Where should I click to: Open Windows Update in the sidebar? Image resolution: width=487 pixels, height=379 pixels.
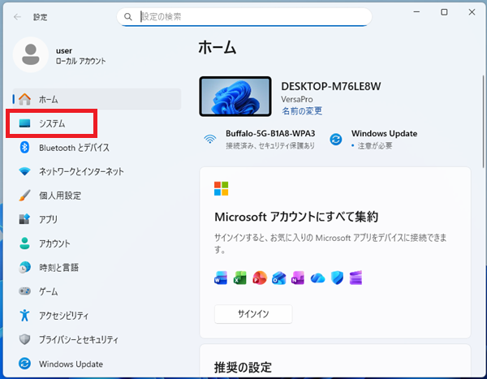[x=97, y=364]
